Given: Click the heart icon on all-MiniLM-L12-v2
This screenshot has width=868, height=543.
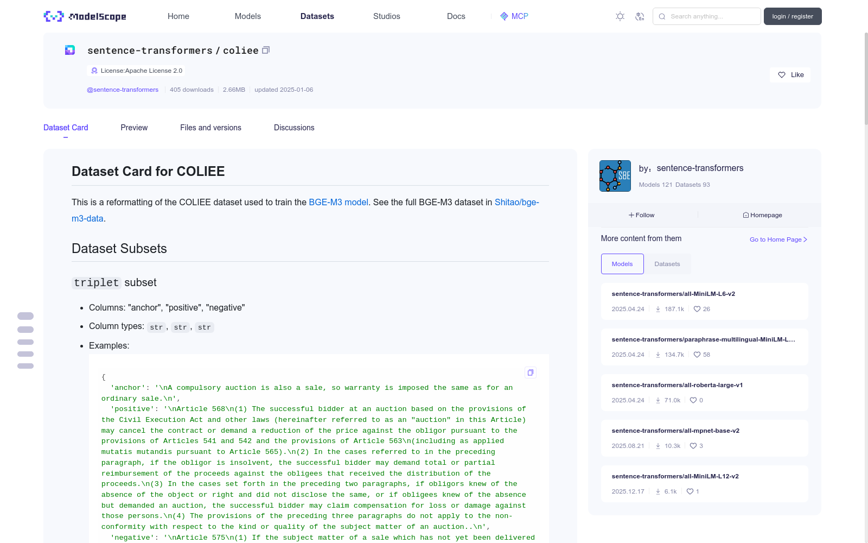Looking at the screenshot, I should click(690, 491).
